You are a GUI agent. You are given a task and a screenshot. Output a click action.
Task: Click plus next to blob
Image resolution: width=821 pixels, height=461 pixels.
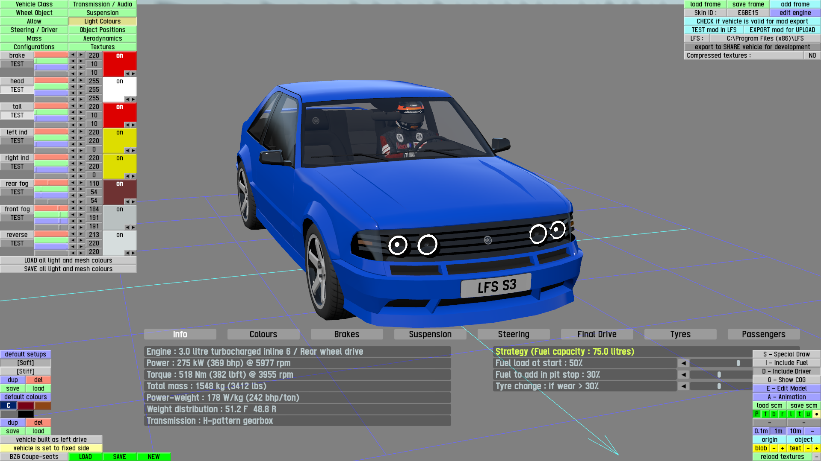tap(782, 448)
